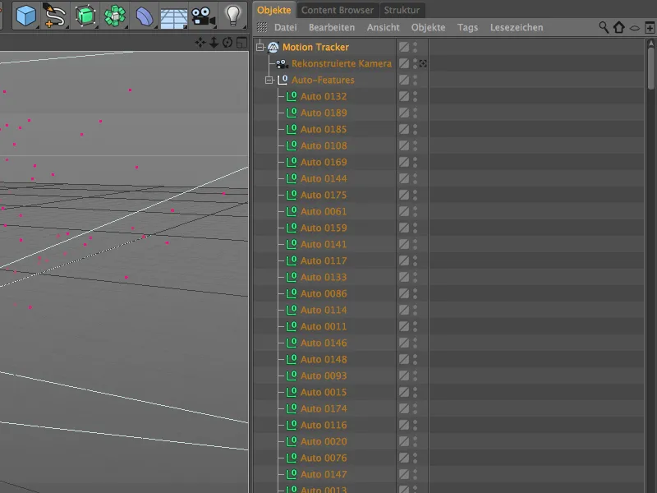Viewport: 657px width, 493px height.
Task: Open the MoGraph array generator icon
Action: pyautogui.click(x=115, y=15)
